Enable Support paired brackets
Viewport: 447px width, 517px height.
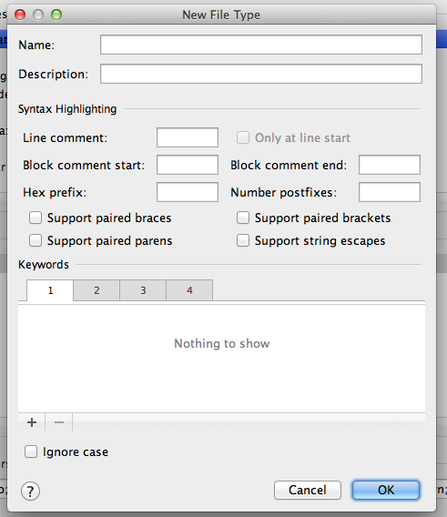tap(243, 218)
